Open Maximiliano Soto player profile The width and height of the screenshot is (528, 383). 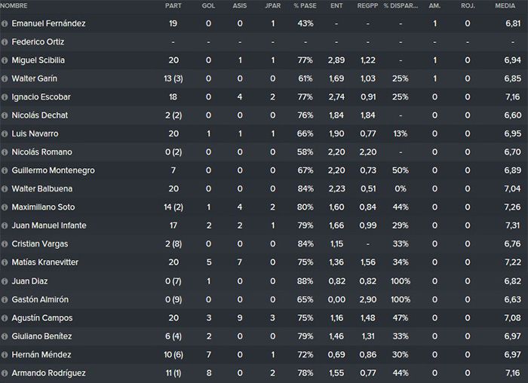coord(43,207)
